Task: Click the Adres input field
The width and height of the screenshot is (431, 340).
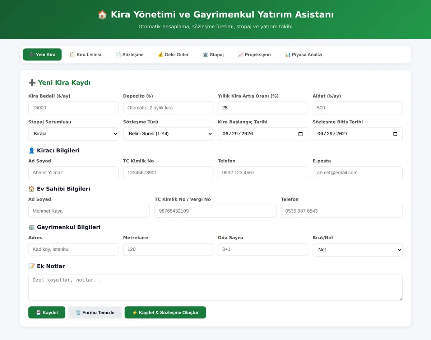Action: point(73,250)
